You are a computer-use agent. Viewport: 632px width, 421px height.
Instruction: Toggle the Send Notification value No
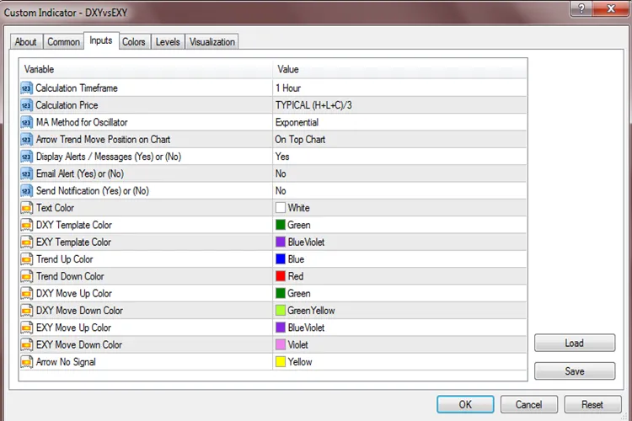pyautogui.click(x=281, y=191)
